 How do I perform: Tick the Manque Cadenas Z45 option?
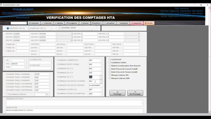(110, 75)
